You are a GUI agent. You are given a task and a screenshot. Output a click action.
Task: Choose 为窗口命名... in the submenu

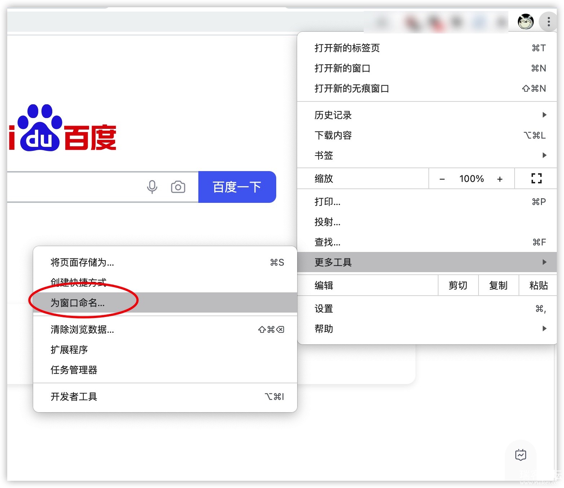click(x=165, y=302)
